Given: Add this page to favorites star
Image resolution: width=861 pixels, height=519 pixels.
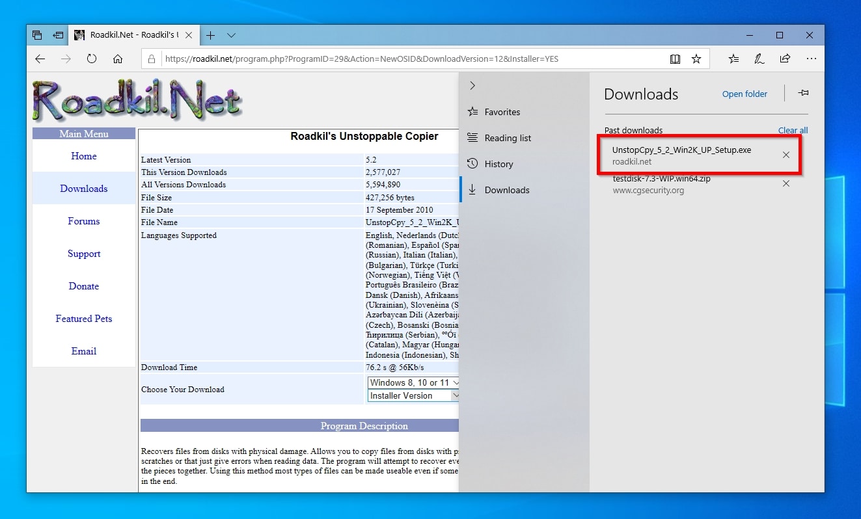Looking at the screenshot, I should [x=696, y=59].
